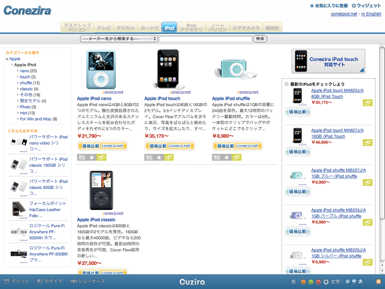The height and width of the screenshot is (289, 385).
Task: Click the Cuzira logo in footer
Action: [192, 282]
